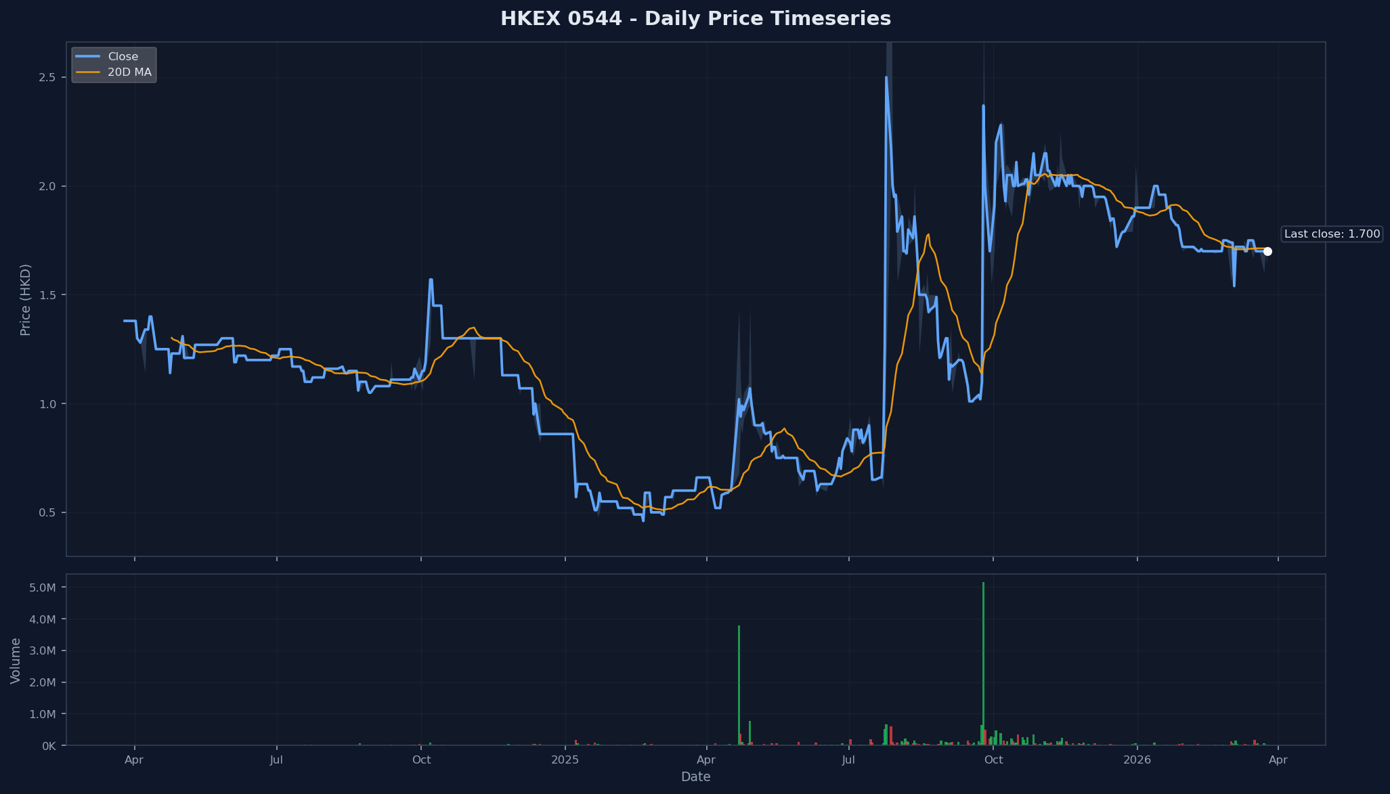Click the 2025 date tick label
Image resolution: width=1390 pixels, height=794 pixels.
click(565, 760)
